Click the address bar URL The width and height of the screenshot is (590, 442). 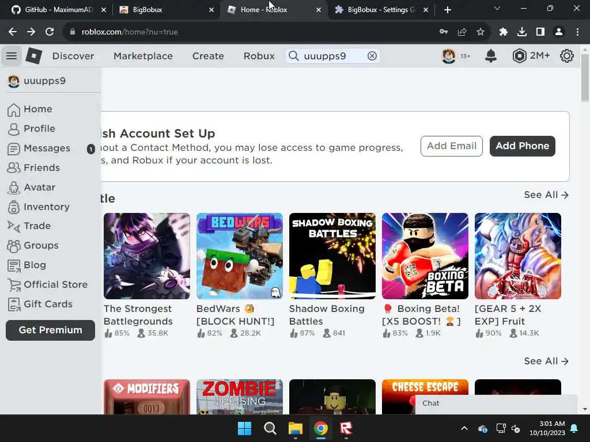pyautogui.click(x=130, y=32)
